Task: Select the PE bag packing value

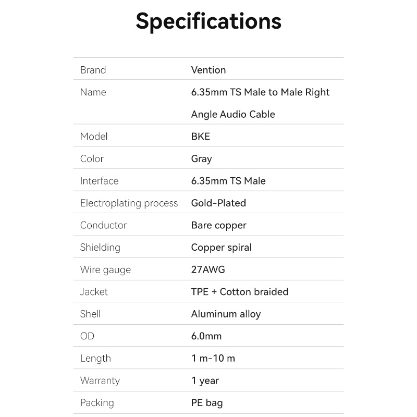Action: pyautogui.click(x=206, y=403)
